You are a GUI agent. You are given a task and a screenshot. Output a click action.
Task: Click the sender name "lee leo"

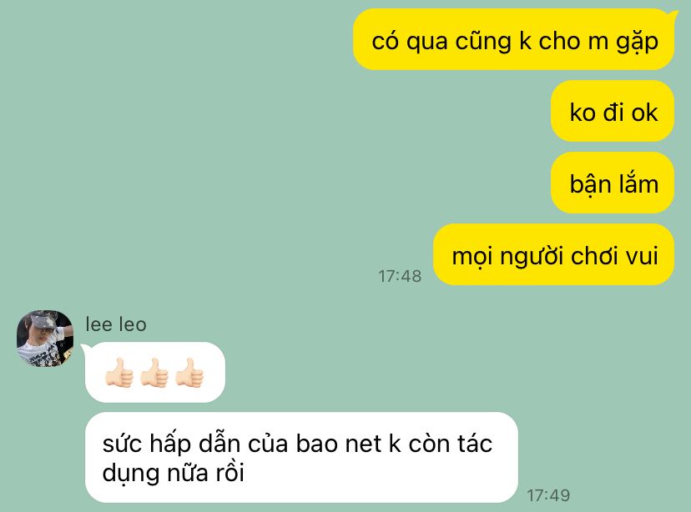pyautogui.click(x=116, y=324)
